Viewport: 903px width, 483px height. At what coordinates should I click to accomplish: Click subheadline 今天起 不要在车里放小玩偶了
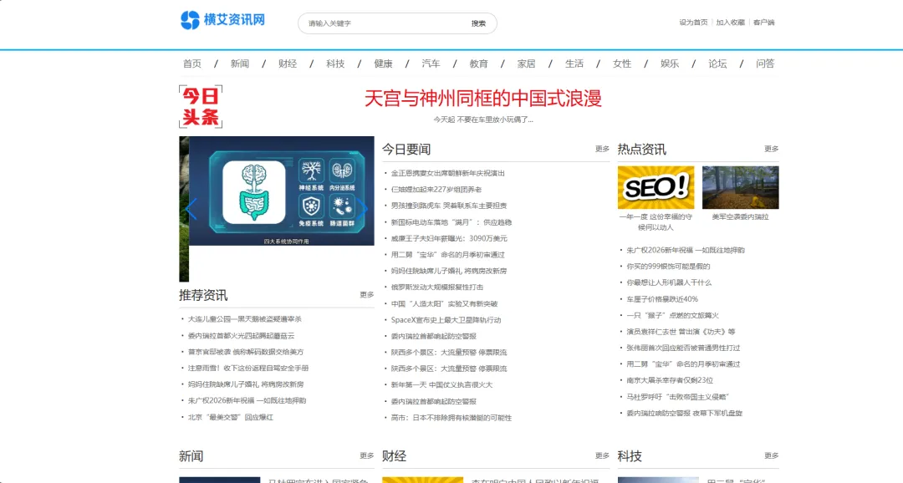[x=483, y=119]
